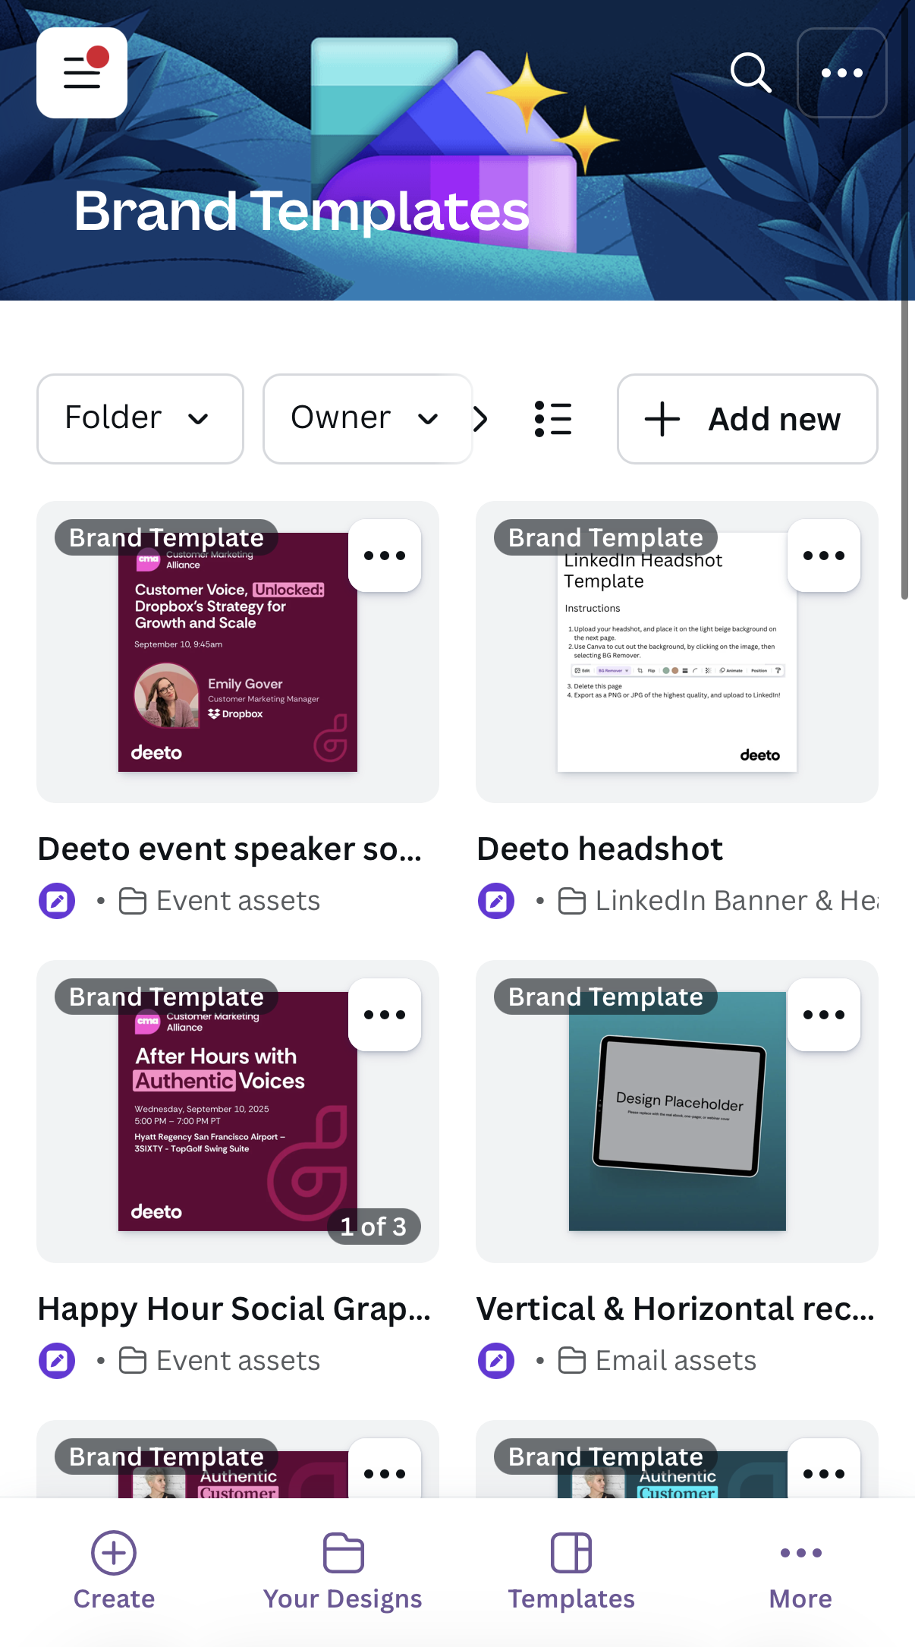The image size is (915, 1647).
Task: Open the hamburger menu with red notification dot
Action: click(x=82, y=73)
